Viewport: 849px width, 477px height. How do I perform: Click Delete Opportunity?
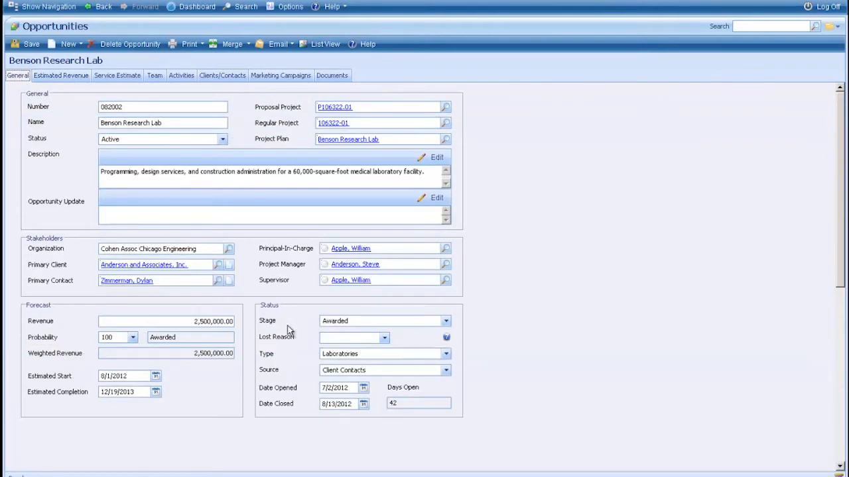124,44
